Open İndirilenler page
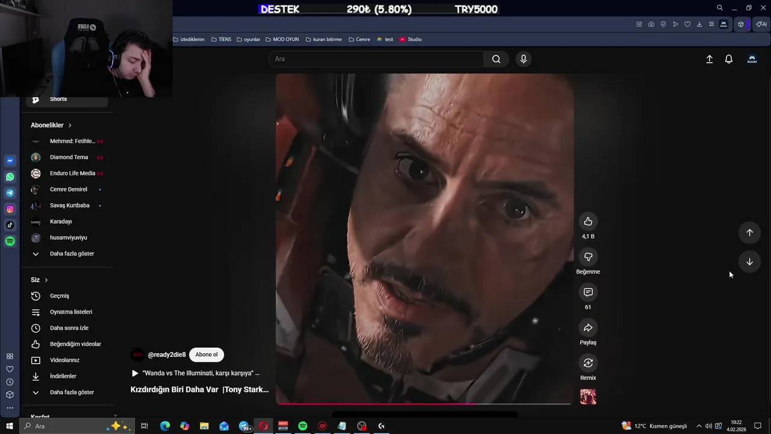The height and width of the screenshot is (434, 771). click(x=67, y=376)
